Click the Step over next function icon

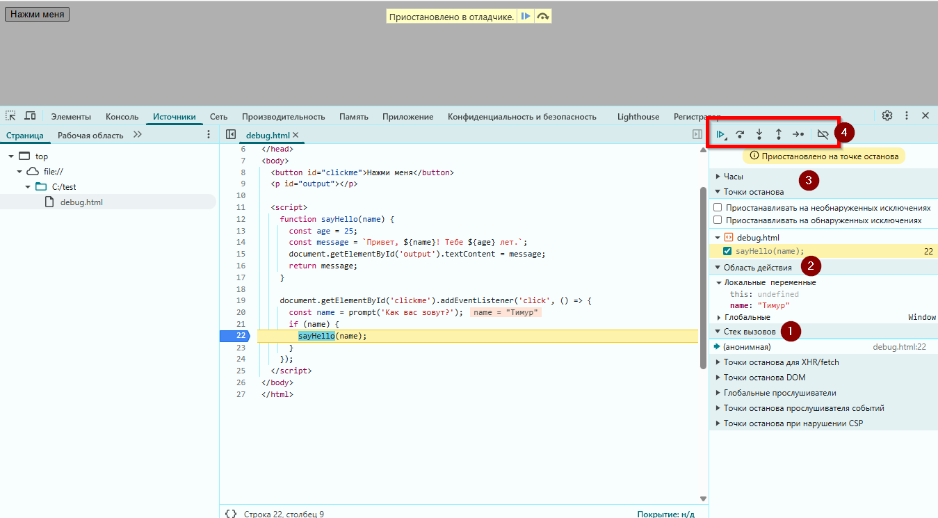click(x=740, y=134)
